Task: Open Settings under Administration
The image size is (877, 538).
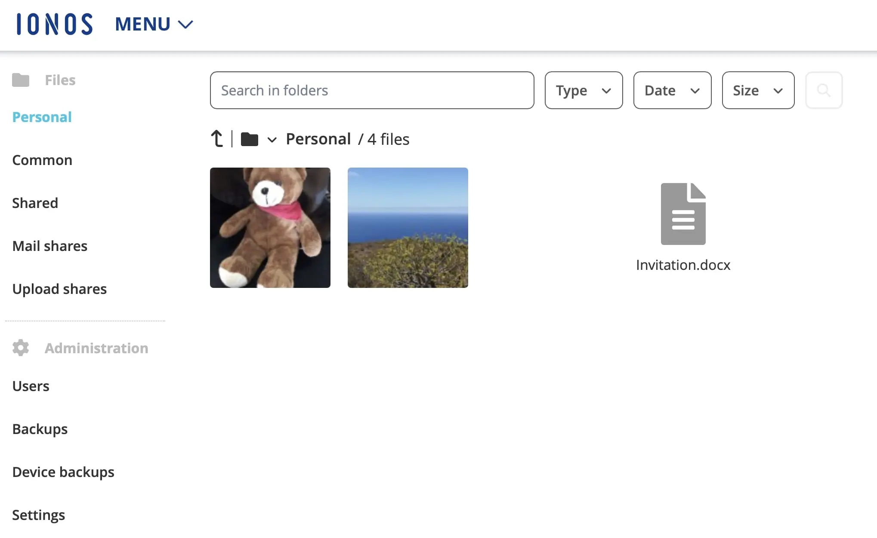Action: tap(39, 514)
